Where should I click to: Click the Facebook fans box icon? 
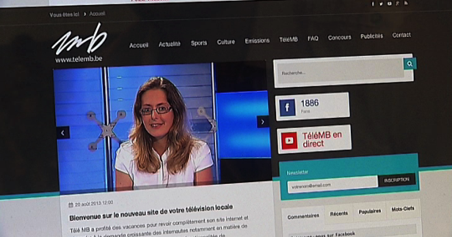[x=288, y=107]
